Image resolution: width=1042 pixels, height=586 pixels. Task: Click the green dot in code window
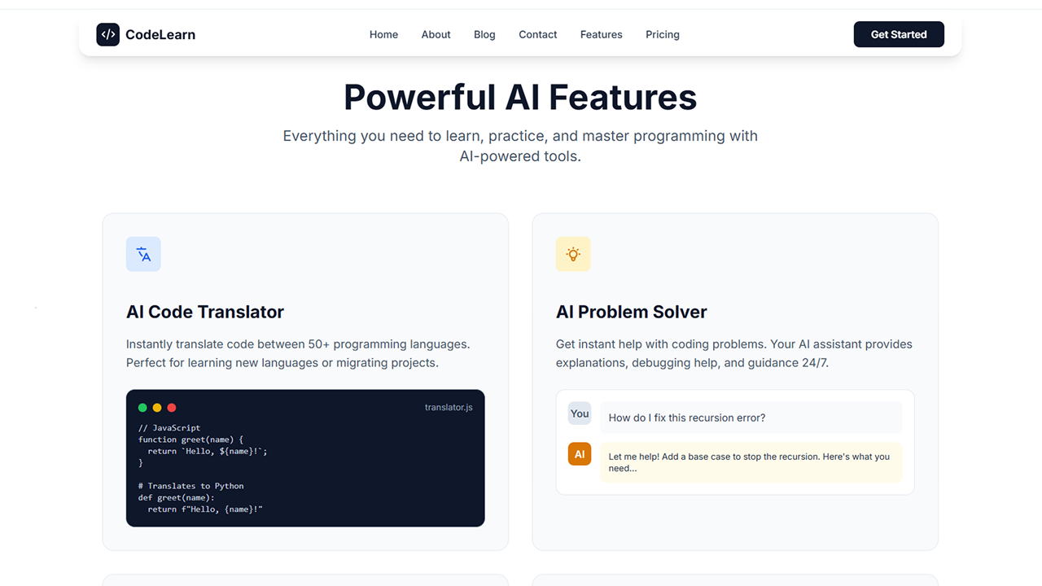click(x=142, y=408)
